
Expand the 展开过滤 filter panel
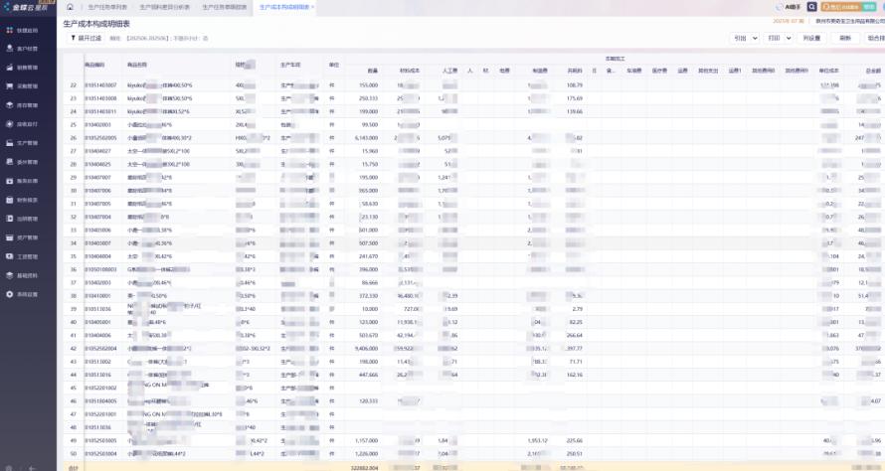point(86,38)
